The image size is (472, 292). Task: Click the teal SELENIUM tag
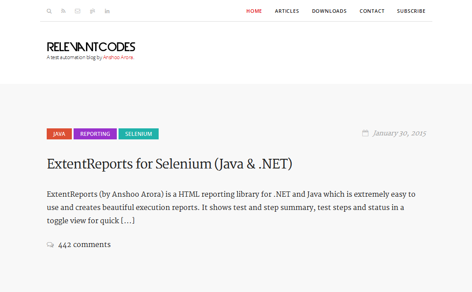(138, 134)
